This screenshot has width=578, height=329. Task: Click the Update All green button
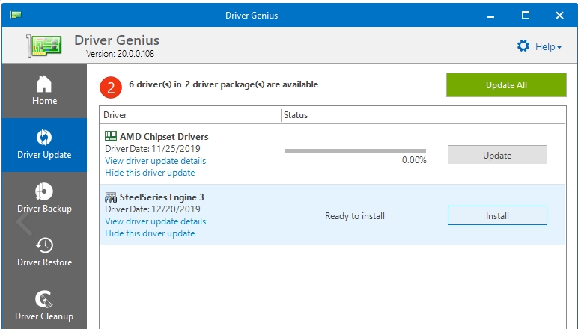click(506, 85)
